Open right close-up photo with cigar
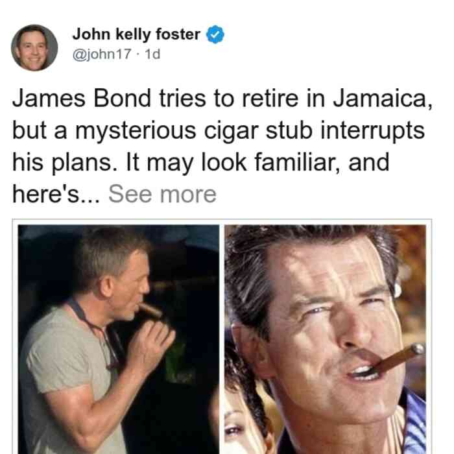 [325, 339]
